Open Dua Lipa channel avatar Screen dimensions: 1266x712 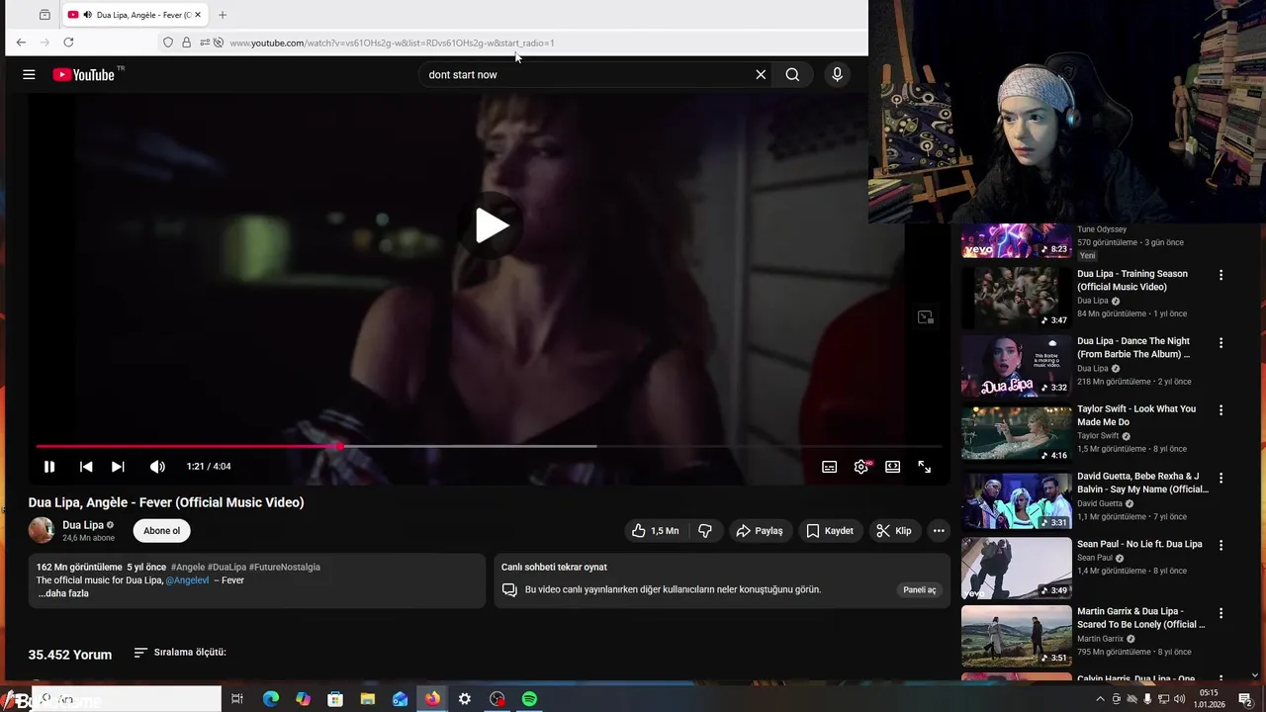click(42, 530)
